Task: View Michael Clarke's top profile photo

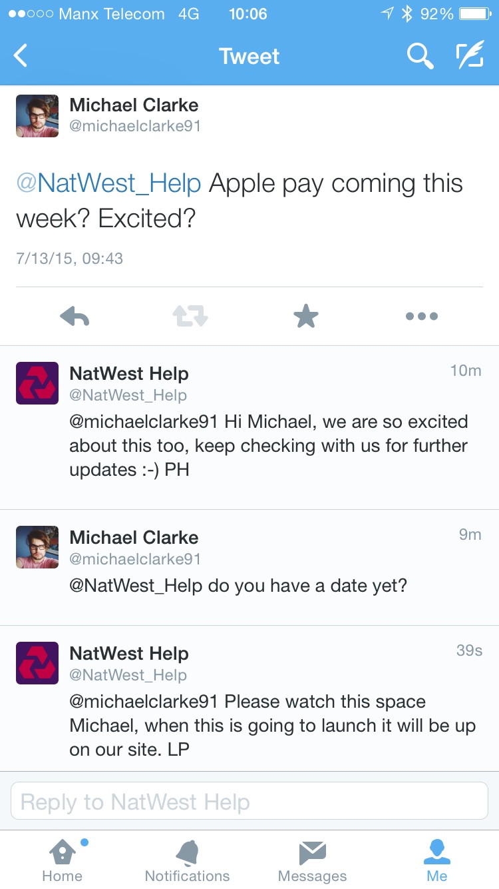Action: [x=37, y=116]
